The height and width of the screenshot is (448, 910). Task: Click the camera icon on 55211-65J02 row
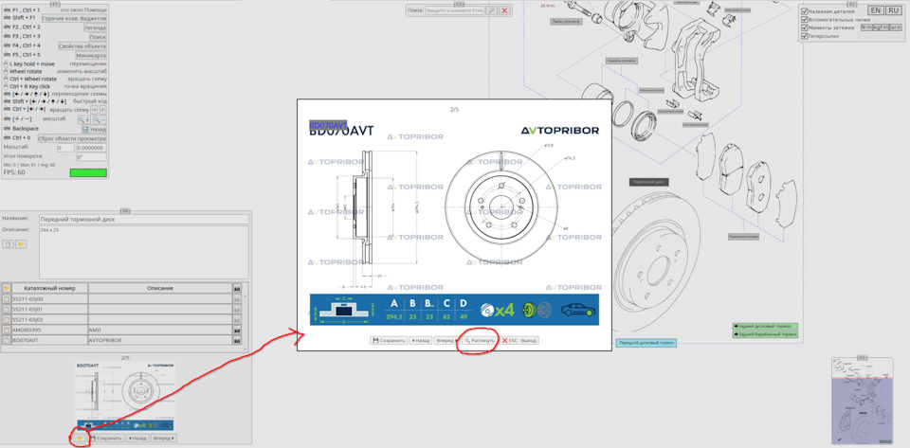(x=237, y=319)
